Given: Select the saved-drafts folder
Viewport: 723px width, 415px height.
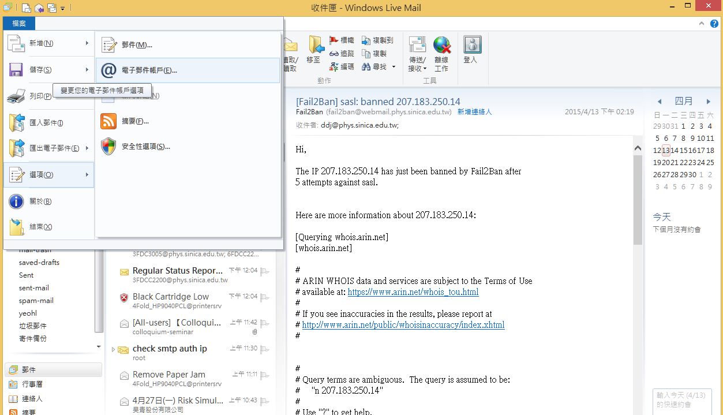Looking at the screenshot, I should [x=39, y=262].
